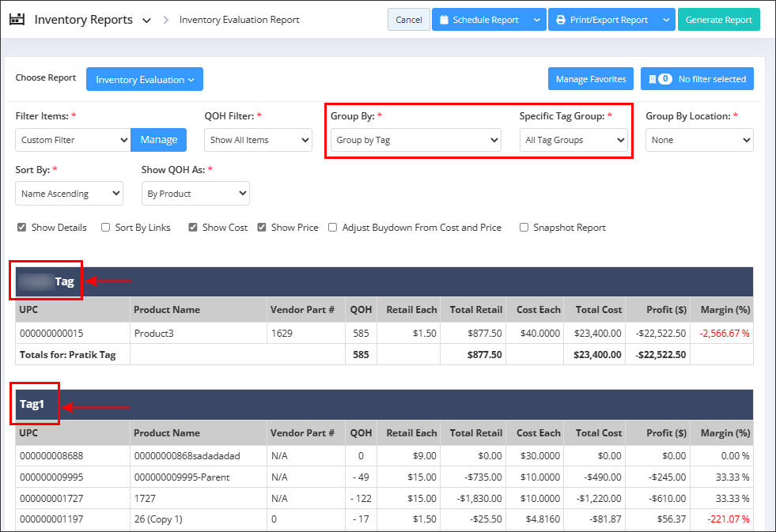The width and height of the screenshot is (776, 532).
Task: Expand the Inventory Reports title dropdown chevron
Action: (x=146, y=21)
